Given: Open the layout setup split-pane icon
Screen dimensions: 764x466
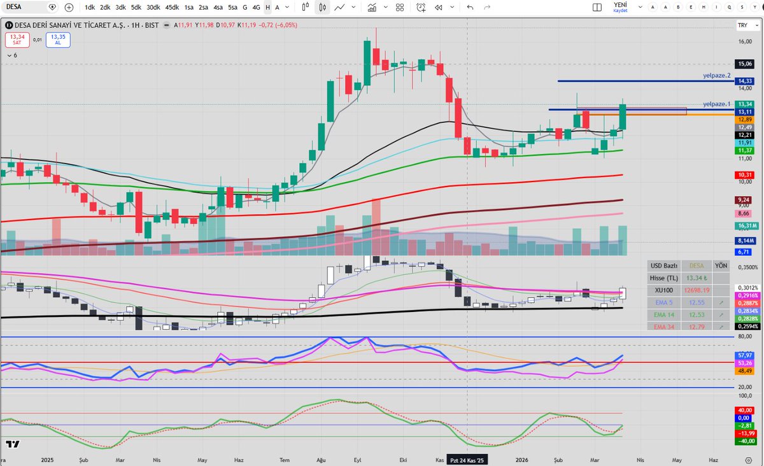Looking at the screenshot, I should point(597,7).
